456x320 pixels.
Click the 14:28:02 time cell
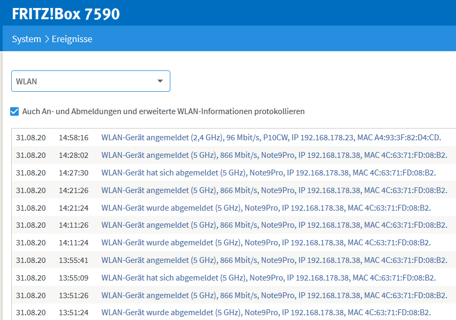[74, 155]
